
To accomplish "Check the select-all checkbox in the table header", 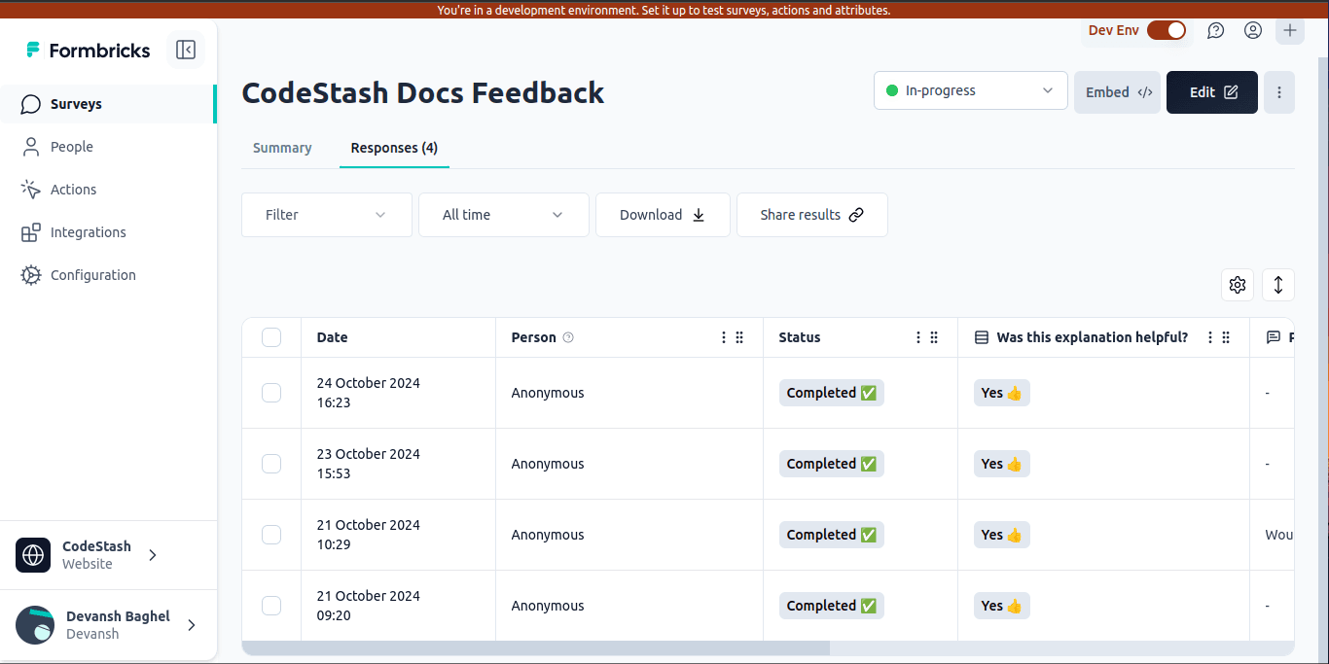I will click(270, 336).
